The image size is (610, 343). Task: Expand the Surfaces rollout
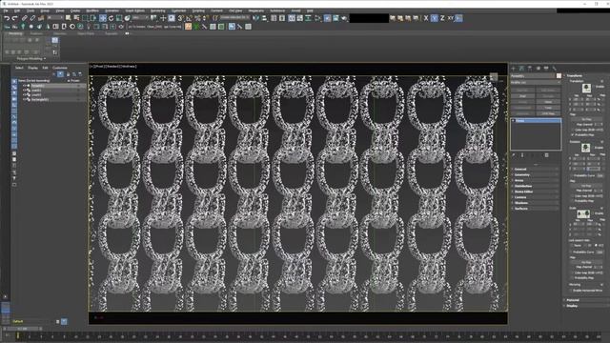(x=536, y=209)
